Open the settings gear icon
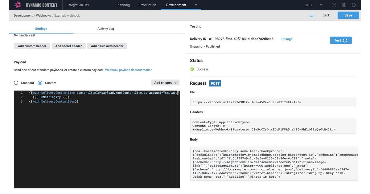 pyautogui.click(x=344, y=5)
